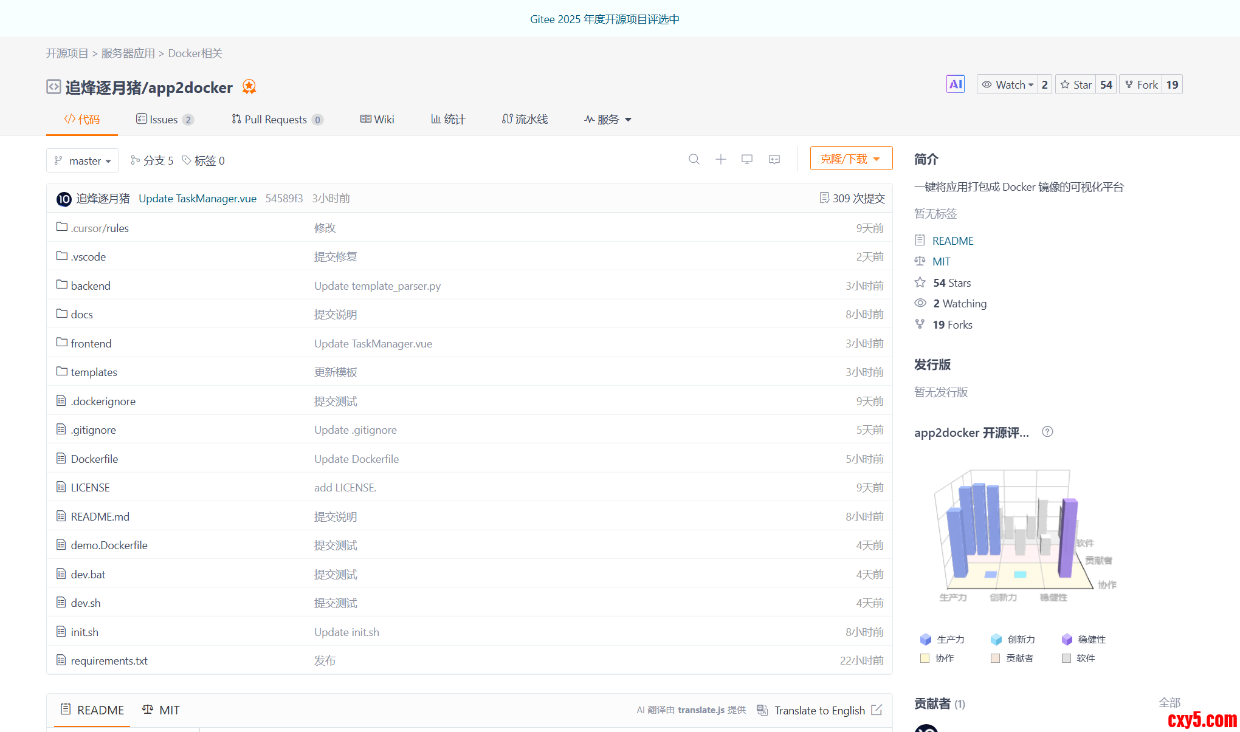The image size is (1240, 732).
Task: Click the AI assistant icon
Action: click(x=955, y=84)
